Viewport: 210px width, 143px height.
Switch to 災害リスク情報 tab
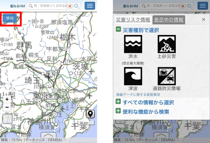133,20
